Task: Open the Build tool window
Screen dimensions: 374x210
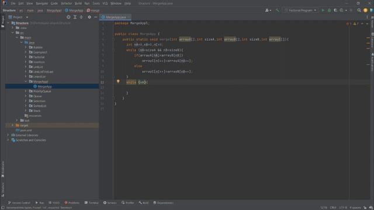Action: (144, 203)
